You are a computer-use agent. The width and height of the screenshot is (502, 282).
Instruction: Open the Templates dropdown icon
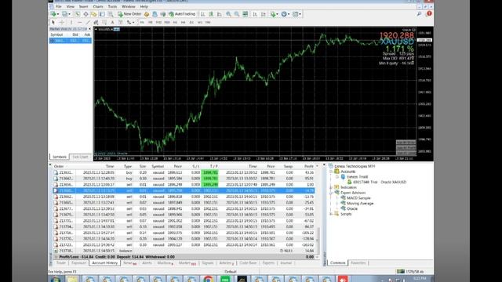pyautogui.click(x=296, y=14)
